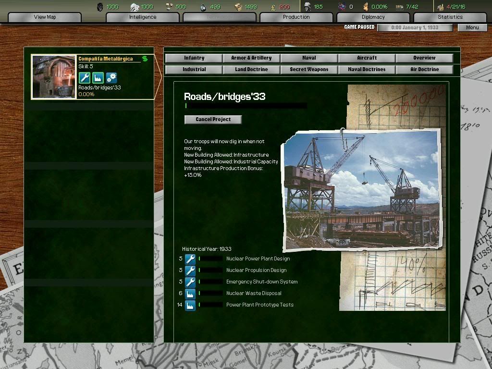
Task: Click the January 1, 1933 date display
Action: pos(415,27)
